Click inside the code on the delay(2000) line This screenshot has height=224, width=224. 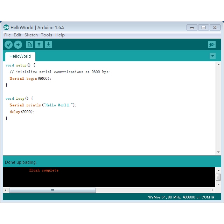22,112
